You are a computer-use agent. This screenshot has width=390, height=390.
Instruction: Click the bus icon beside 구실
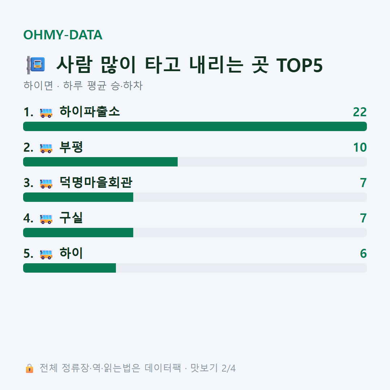pyautogui.click(x=46, y=219)
